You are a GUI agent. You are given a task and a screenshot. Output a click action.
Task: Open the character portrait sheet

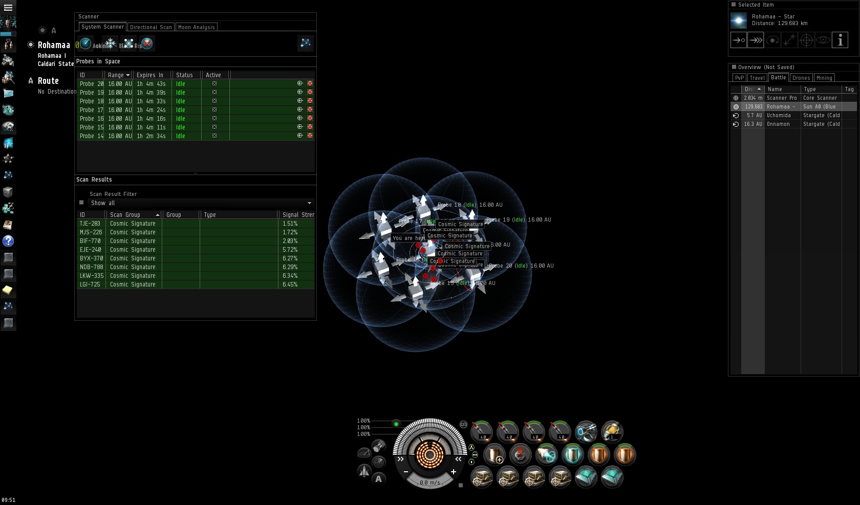click(x=8, y=23)
